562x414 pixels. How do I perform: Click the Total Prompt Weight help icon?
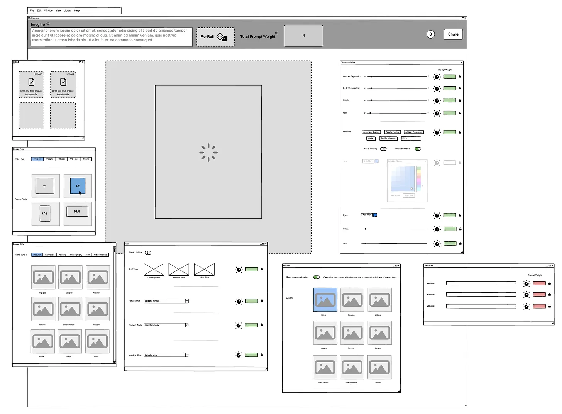[x=276, y=33]
